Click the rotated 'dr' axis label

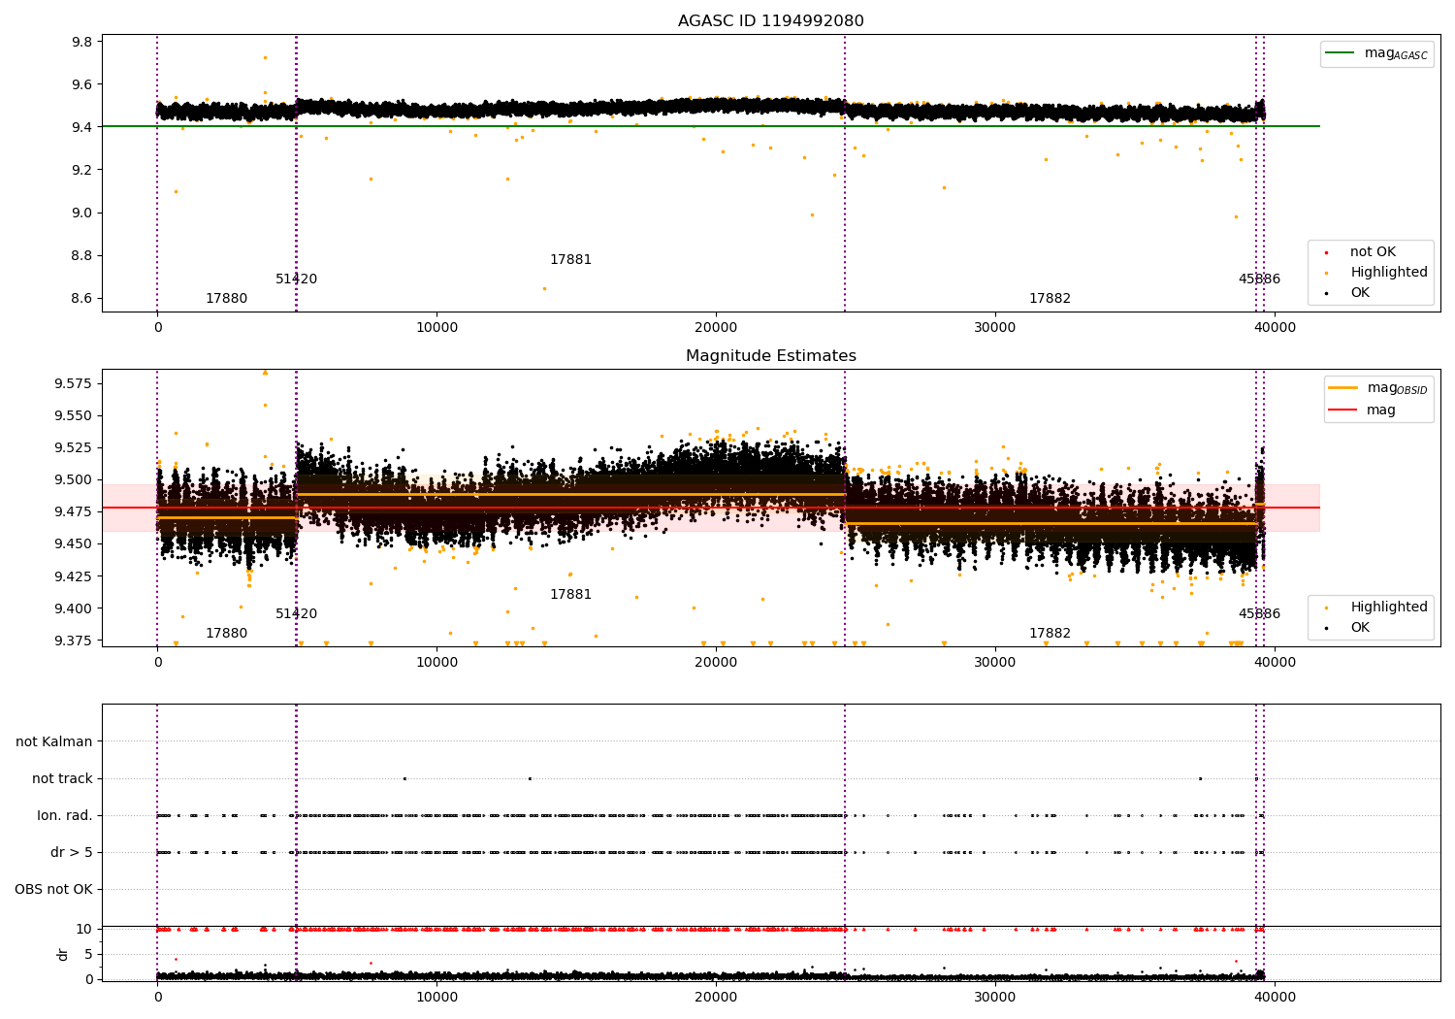pyautogui.click(x=63, y=954)
